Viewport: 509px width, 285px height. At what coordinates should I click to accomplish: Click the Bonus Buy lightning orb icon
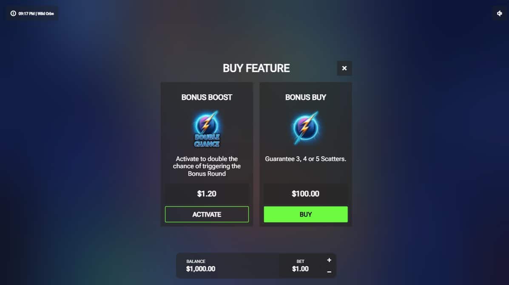(305, 127)
